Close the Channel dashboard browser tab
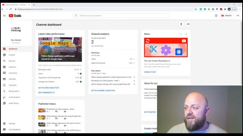 coord(29,5)
